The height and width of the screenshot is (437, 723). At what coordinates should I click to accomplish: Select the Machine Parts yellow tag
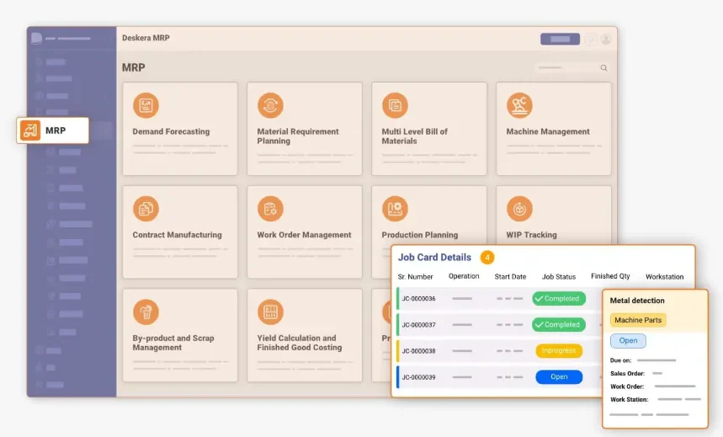pyautogui.click(x=638, y=320)
